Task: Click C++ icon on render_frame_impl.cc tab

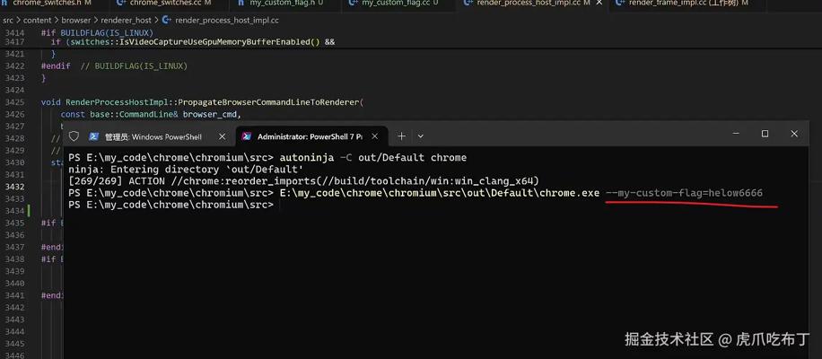Action: click(620, 4)
